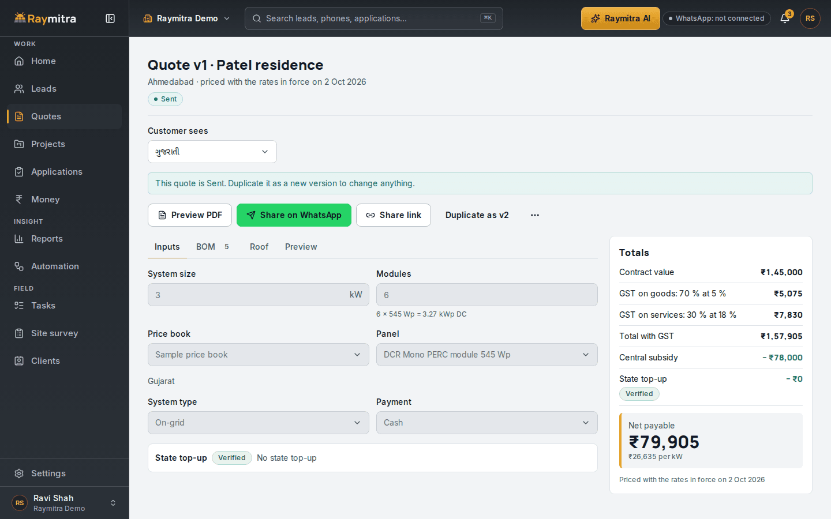Click the System size field
The image size is (831, 519).
point(259,295)
